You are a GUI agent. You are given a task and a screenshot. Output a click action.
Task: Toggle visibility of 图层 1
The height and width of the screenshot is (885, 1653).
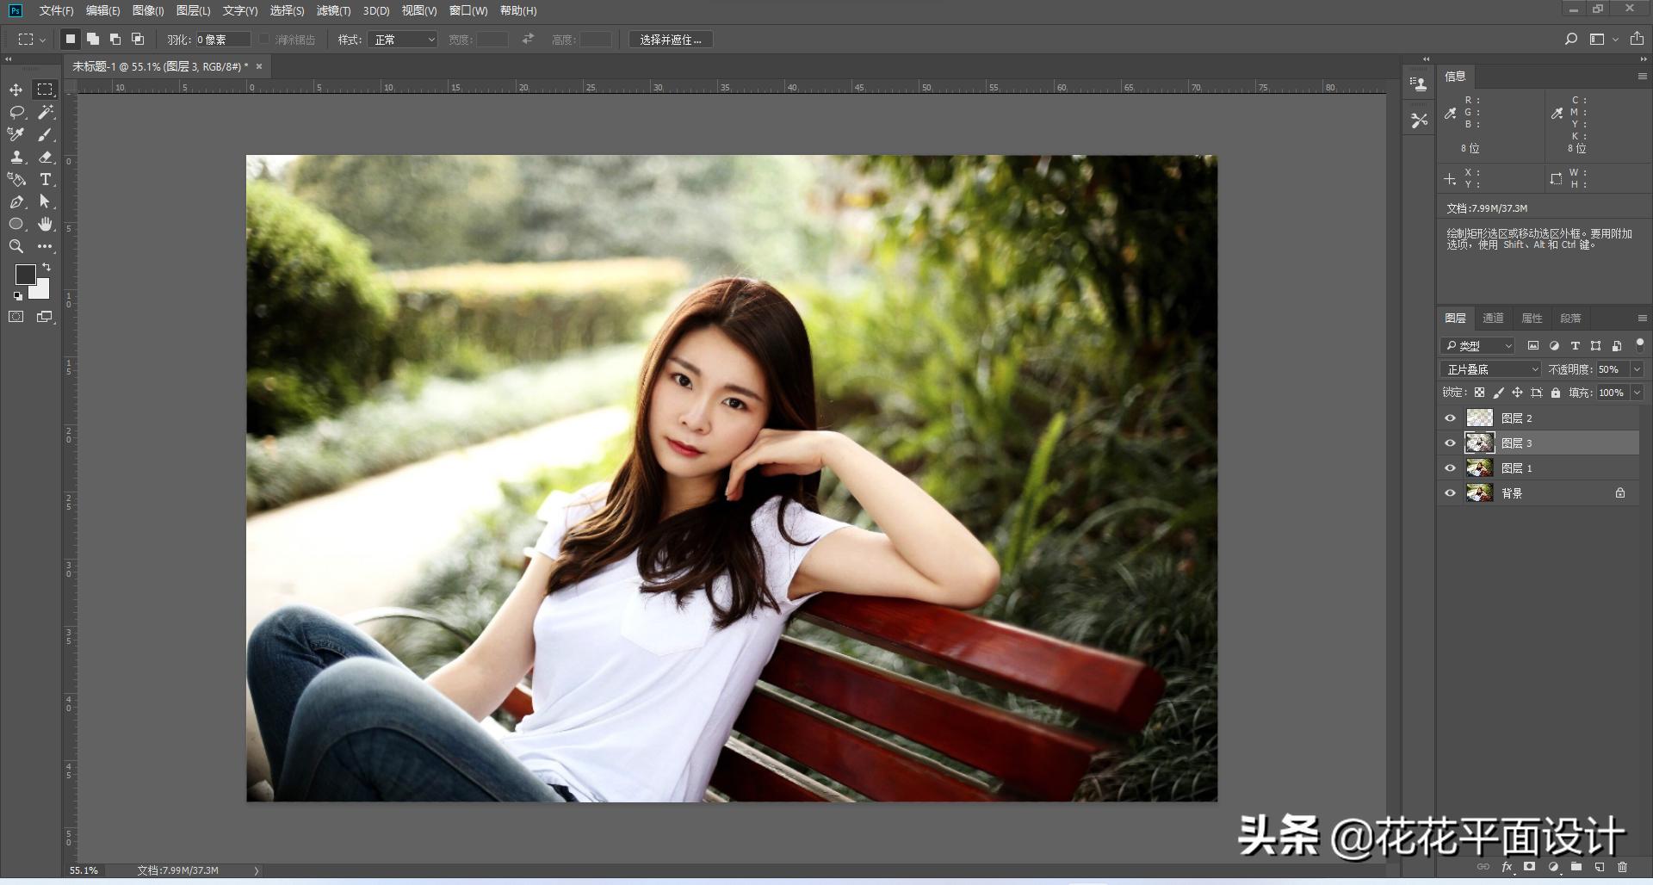point(1450,468)
